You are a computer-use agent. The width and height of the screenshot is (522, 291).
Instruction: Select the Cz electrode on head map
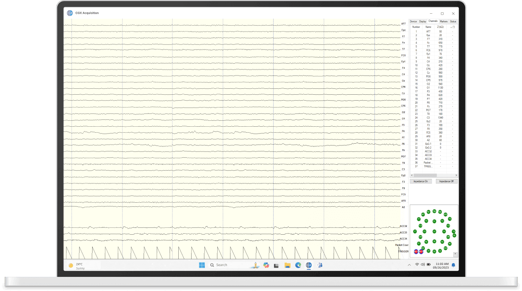tap(434, 232)
